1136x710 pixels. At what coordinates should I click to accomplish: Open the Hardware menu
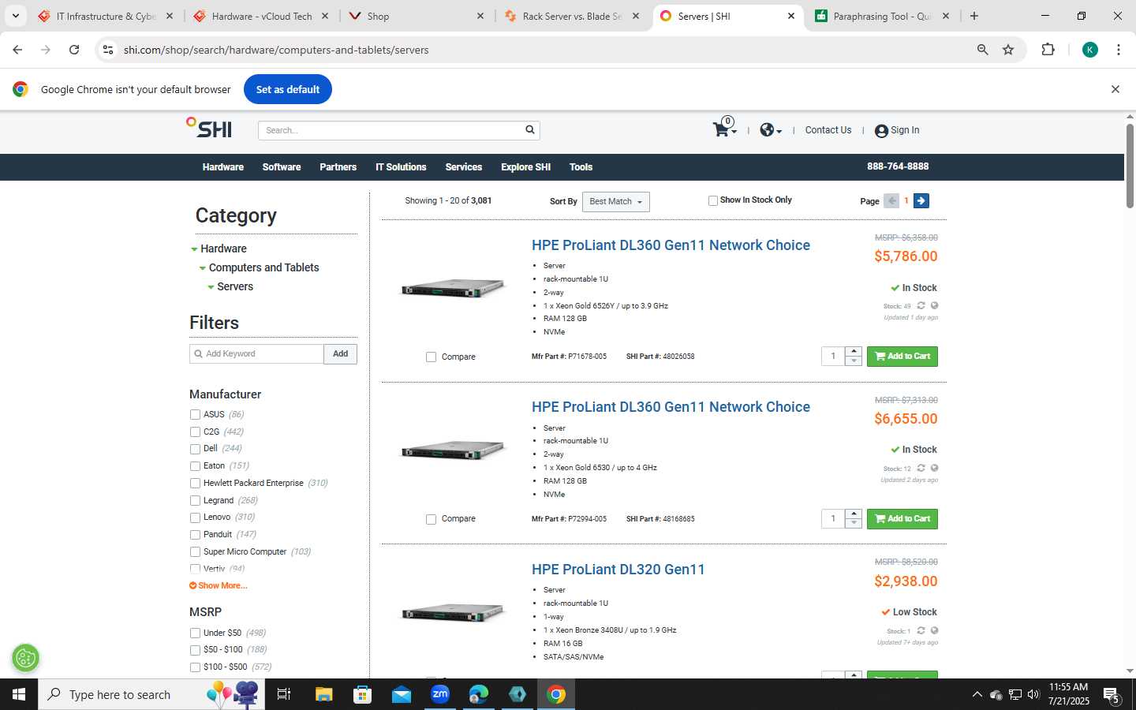(x=223, y=167)
